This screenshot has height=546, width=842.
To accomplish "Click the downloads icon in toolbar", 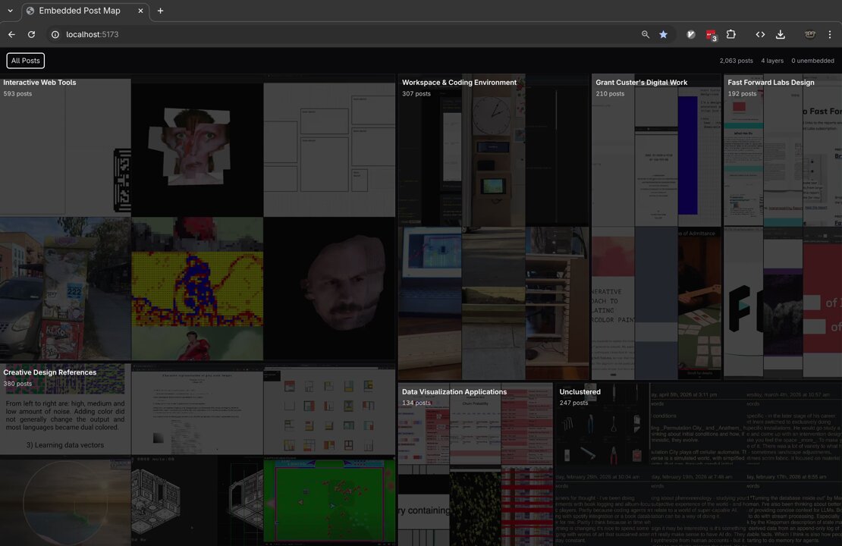I will 781,34.
